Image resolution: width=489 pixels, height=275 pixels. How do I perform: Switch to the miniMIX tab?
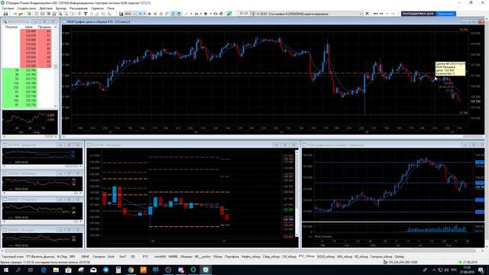pos(160,257)
